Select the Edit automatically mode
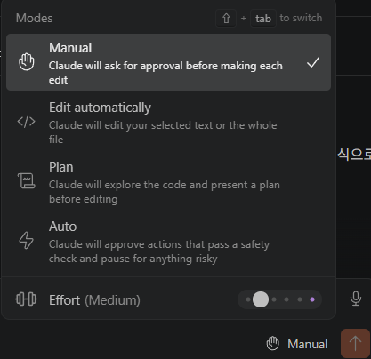Viewport: 371px width, 359px height. click(x=168, y=122)
